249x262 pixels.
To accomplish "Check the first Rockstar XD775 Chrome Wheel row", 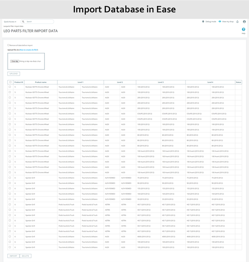I will coord(10,87).
